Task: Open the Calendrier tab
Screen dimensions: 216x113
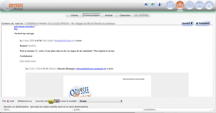Action: click(125, 15)
